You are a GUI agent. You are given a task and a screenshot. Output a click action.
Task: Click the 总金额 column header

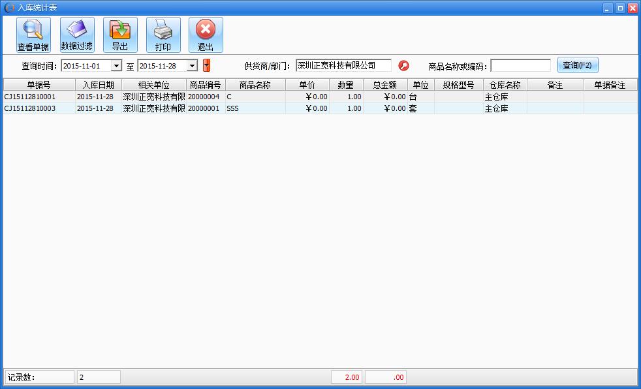pos(385,85)
